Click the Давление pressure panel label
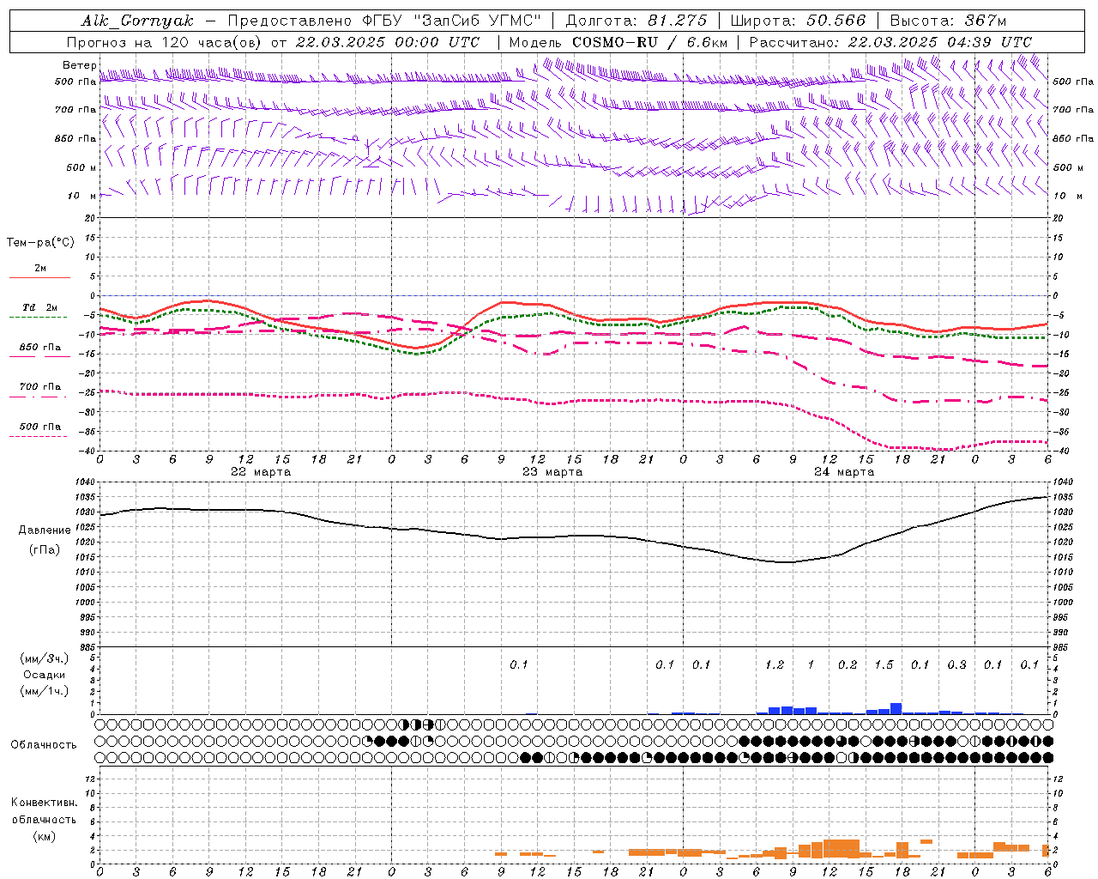1098x879 pixels. coord(45,530)
